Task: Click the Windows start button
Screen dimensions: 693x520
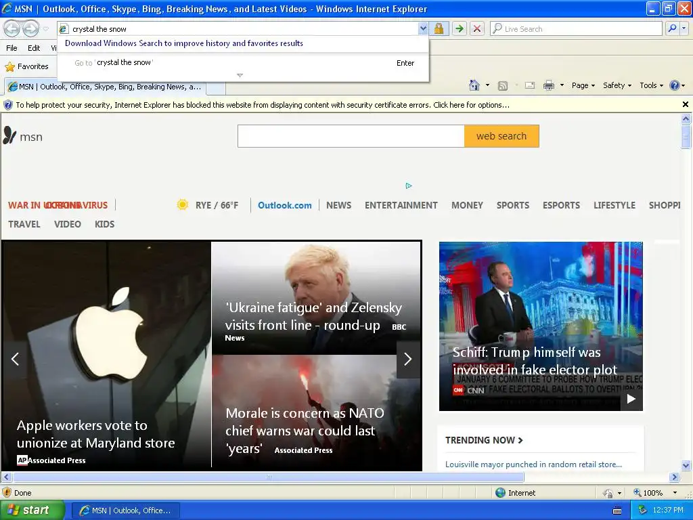Action: [32, 511]
